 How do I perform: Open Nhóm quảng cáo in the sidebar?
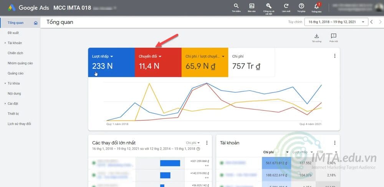[20, 63]
